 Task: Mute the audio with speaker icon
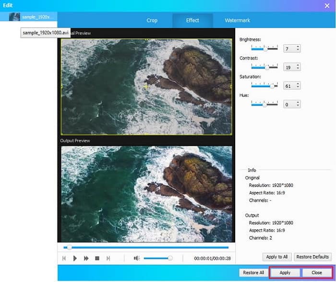(x=136, y=258)
